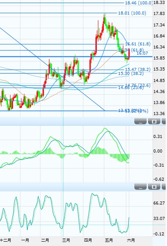Click the 14.36 price axis value
This screenshot has height=246, width=167.
coord(159,91)
